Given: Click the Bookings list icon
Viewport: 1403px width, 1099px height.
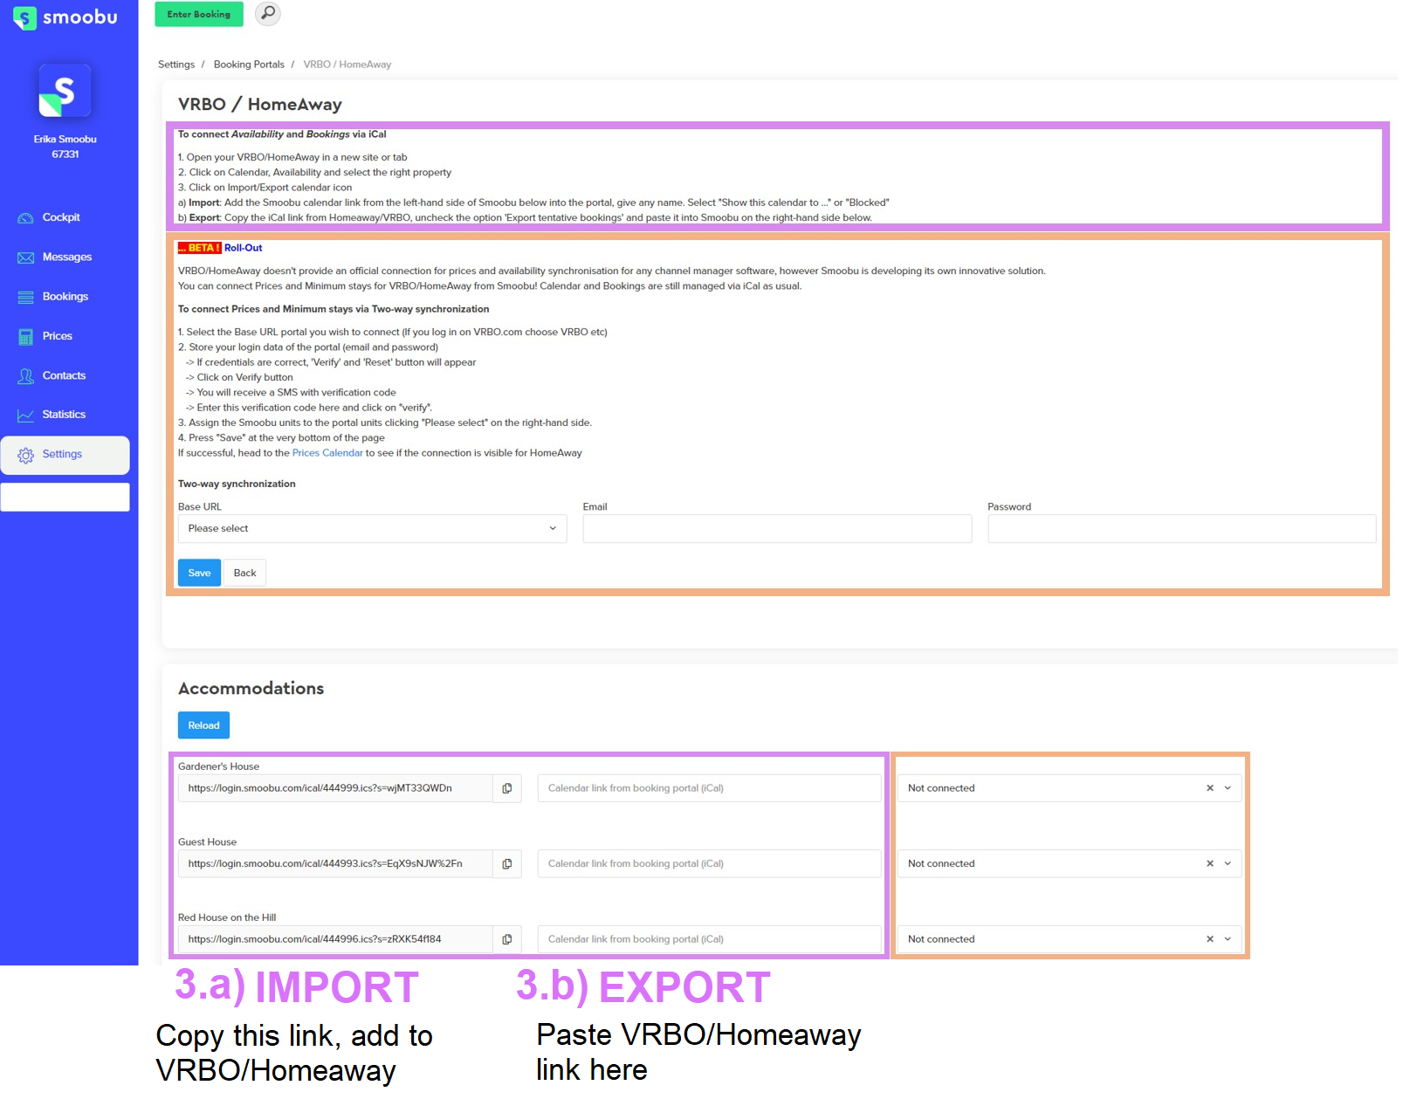Looking at the screenshot, I should click(26, 297).
